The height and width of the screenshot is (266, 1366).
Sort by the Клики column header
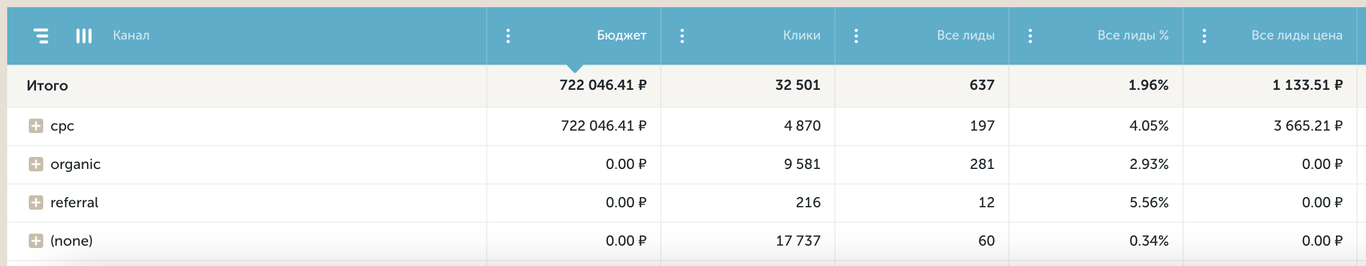pos(801,35)
